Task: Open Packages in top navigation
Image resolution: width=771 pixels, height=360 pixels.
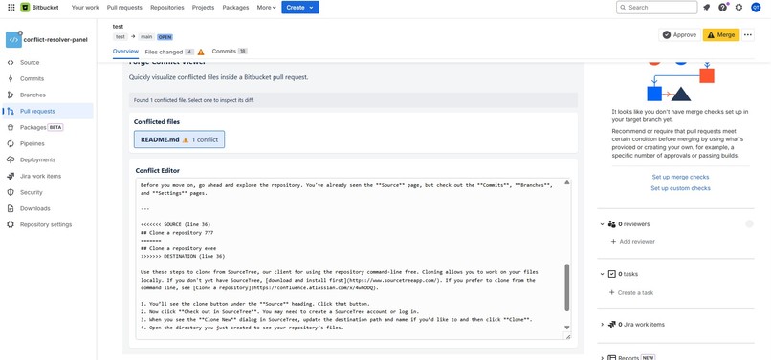Action: pyautogui.click(x=235, y=8)
